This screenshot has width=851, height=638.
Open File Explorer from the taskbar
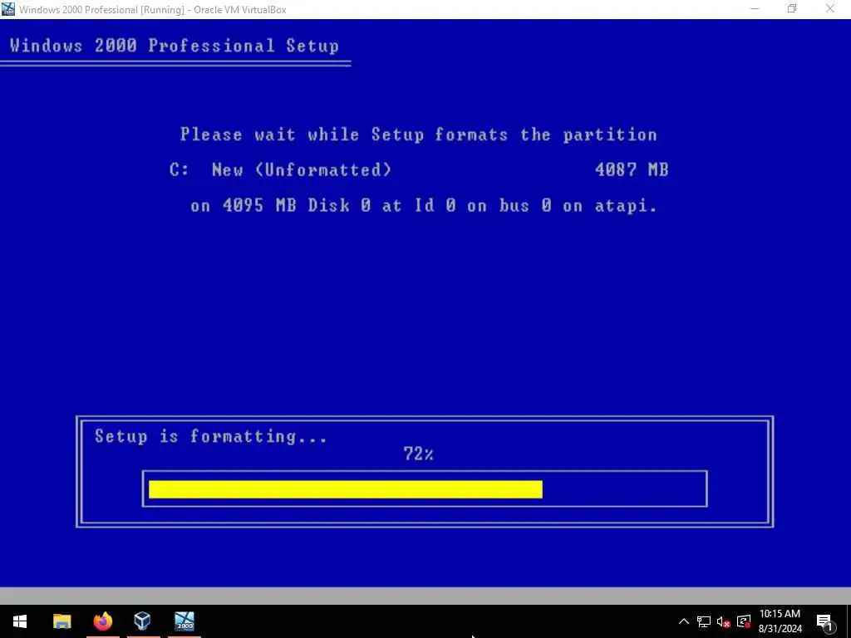[61, 621]
